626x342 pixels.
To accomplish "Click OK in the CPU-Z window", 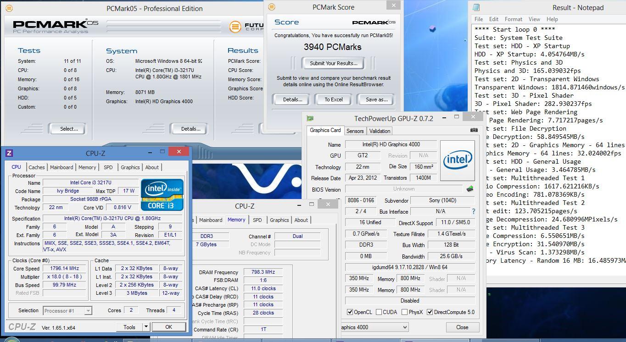I will coord(168,327).
